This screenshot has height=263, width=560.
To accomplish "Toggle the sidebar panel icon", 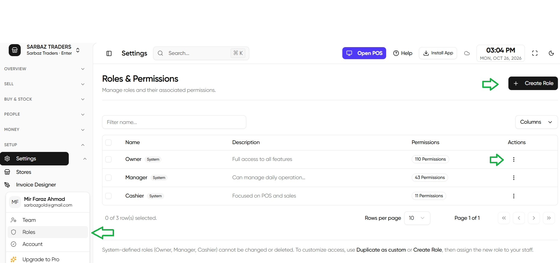I will [109, 53].
